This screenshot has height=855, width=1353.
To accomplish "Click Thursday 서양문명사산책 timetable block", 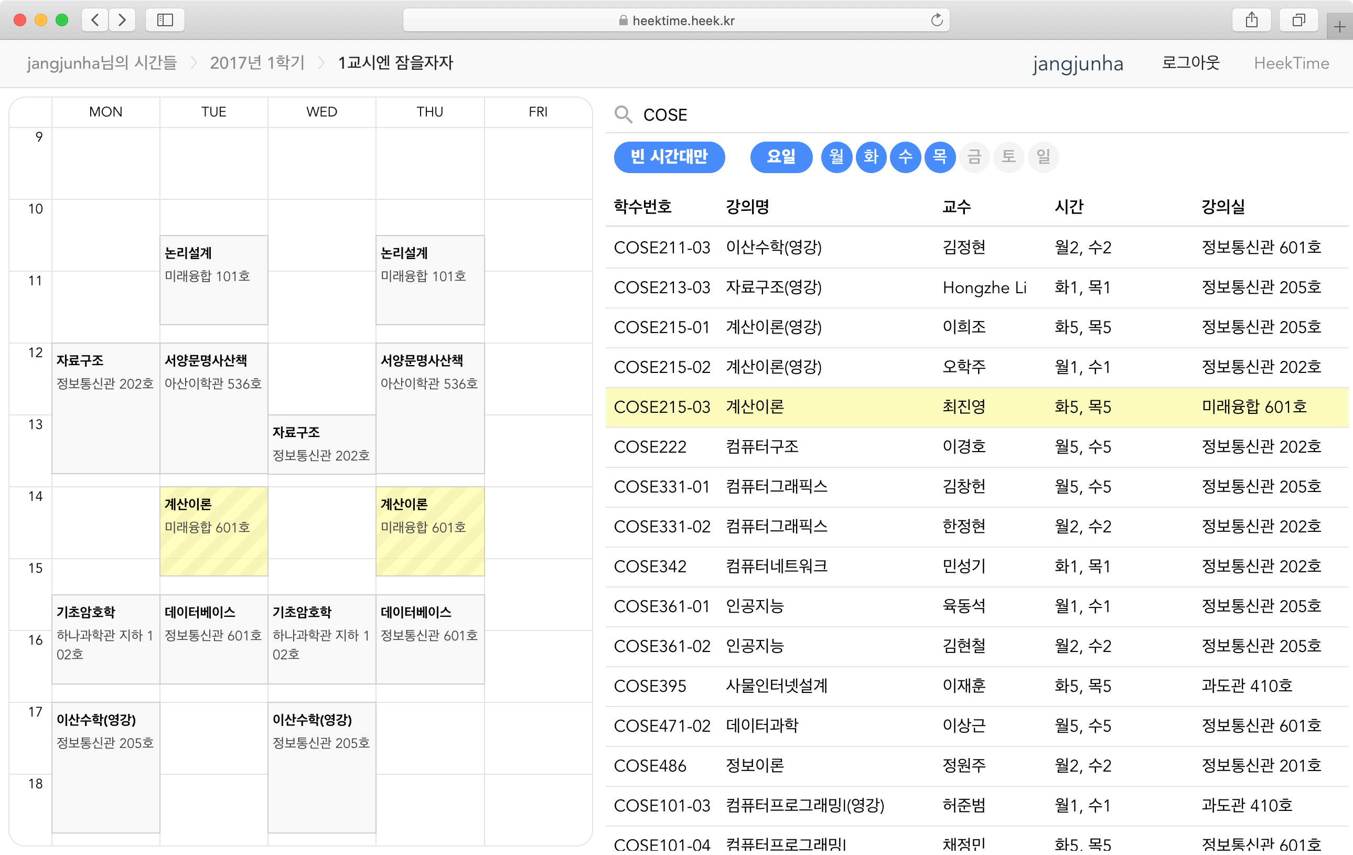I will pos(430,409).
